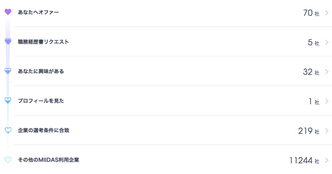332x174 pixels.
Task: Click the 11244 社 company count
Action: pyautogui.click(x=304, y=160)
